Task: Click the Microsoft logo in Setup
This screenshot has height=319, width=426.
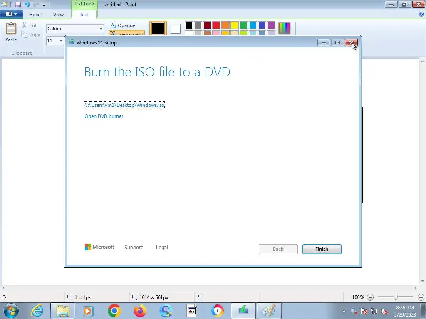Action: tap(99, 247)
